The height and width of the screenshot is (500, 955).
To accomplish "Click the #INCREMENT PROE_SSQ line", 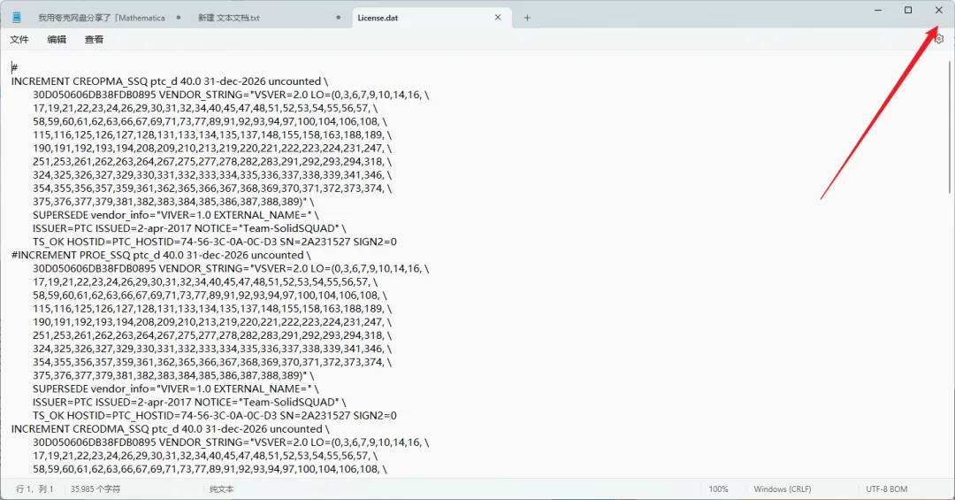I will pos(161,255).
